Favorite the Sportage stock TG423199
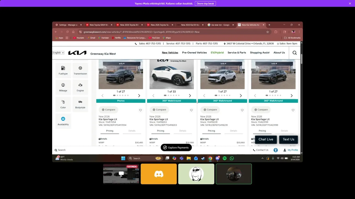355x199 pixels. (293, 110)
